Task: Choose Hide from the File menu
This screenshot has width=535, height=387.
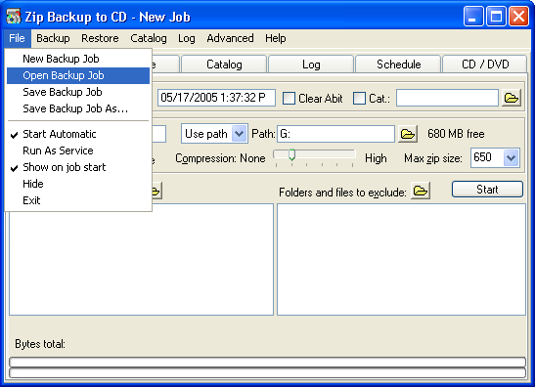Action: [78, 184]
